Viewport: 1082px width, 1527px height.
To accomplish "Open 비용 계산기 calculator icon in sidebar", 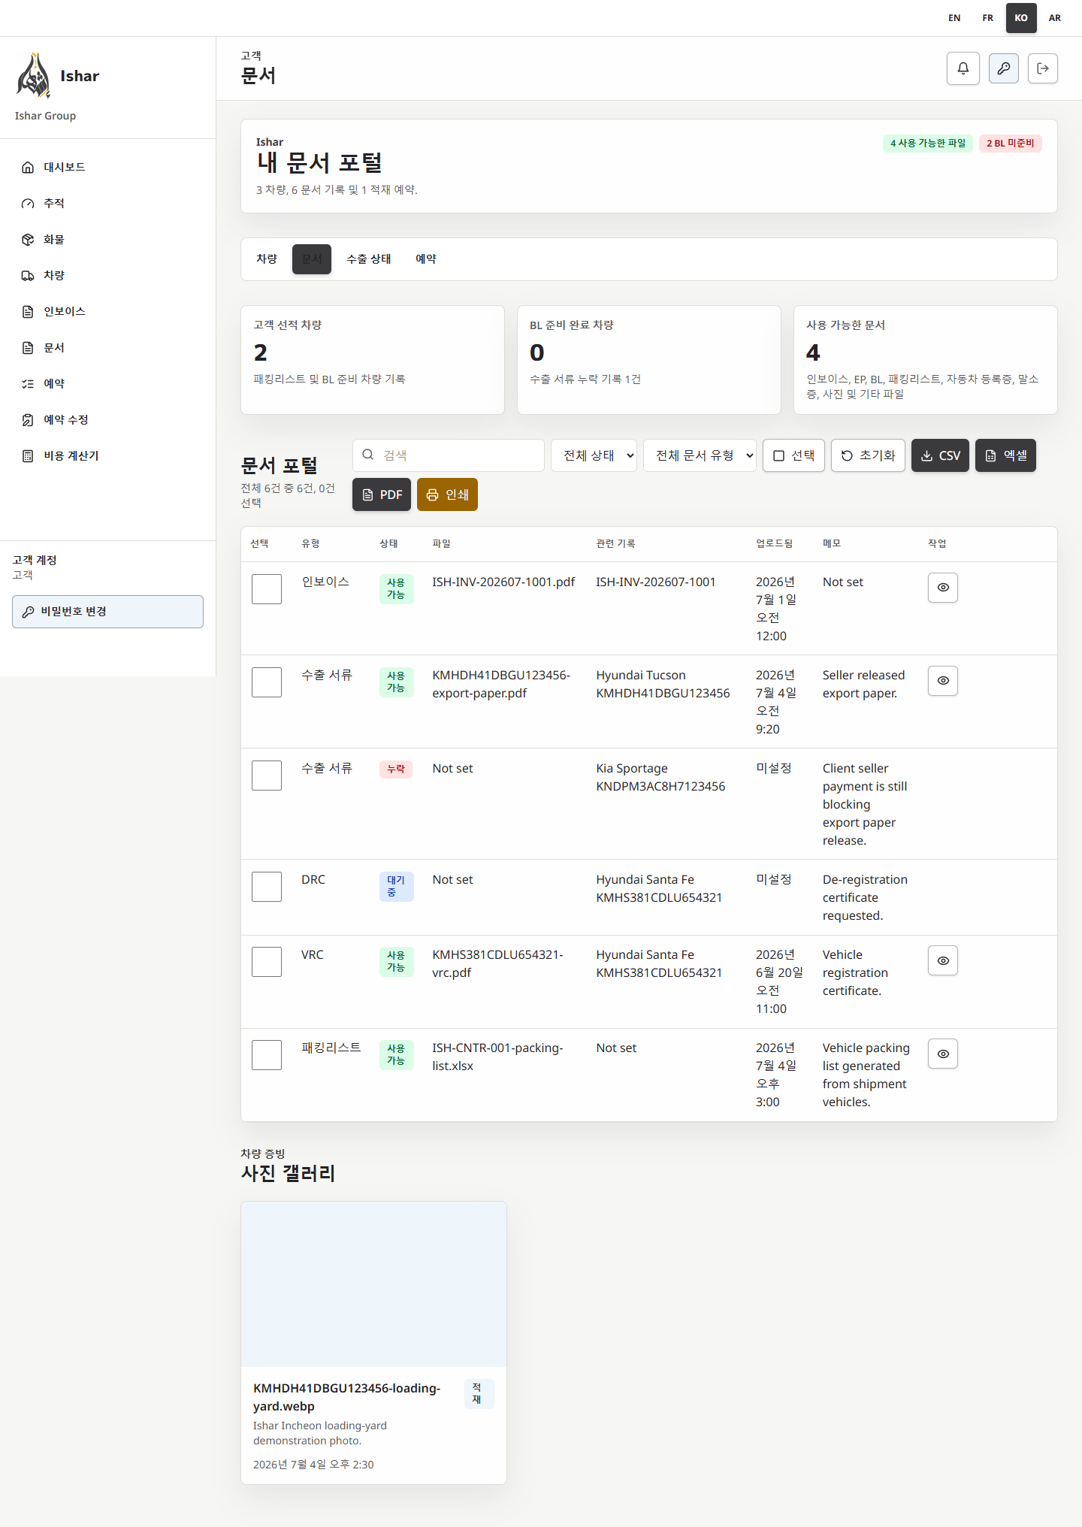I will pos(28,455).
